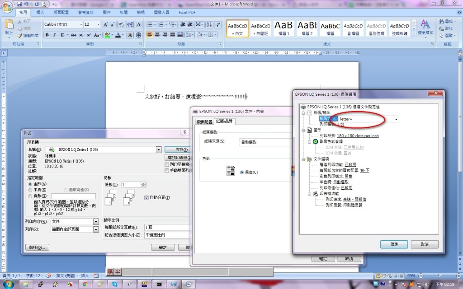Apply superscript formatting
463x289 pixels.
point(89,35)
